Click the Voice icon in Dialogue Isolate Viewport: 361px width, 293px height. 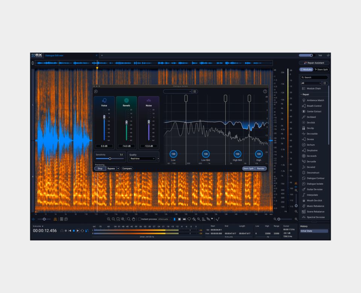pyautogui.click(x=104, y=101)
